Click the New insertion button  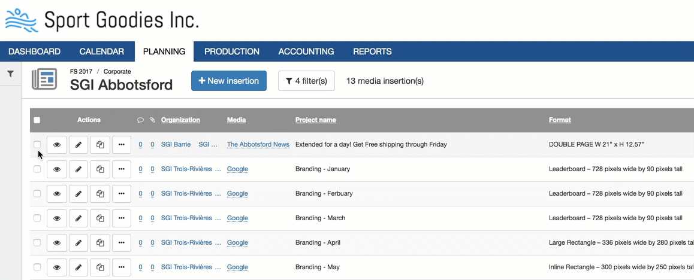pyautogui.click(x=228, y=81)
